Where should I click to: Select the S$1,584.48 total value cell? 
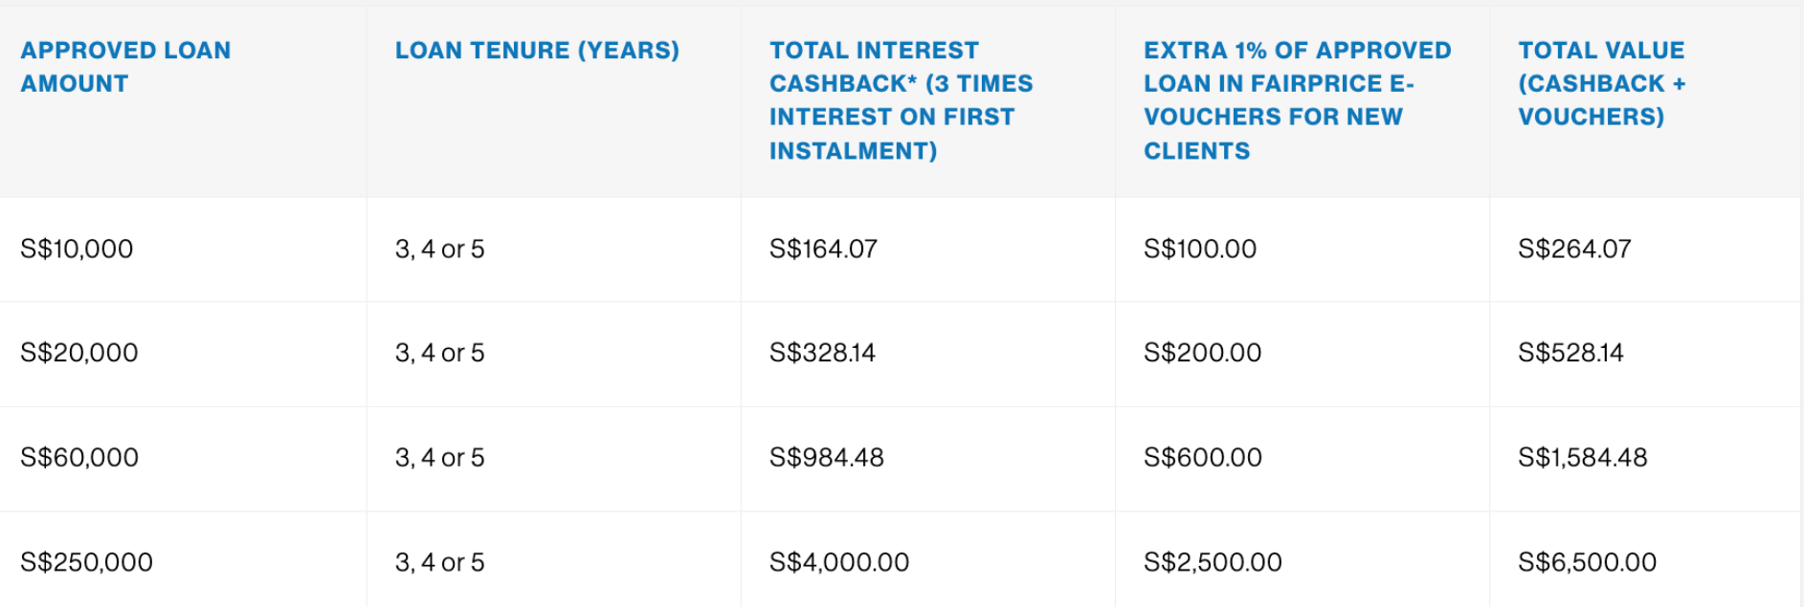click(1583, 458)
